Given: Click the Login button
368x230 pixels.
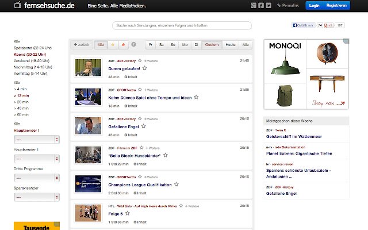Looking at the screenshot, I should [314, 5].
